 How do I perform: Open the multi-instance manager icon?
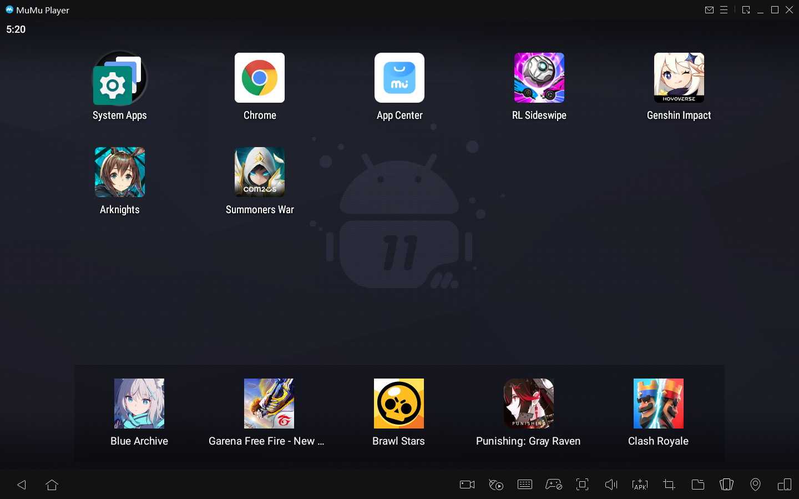[785, 485]
